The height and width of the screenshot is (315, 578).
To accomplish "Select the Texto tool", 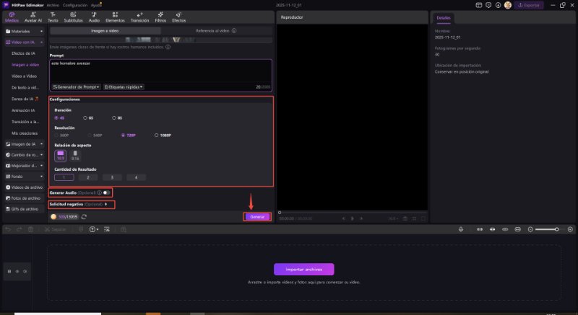I will [x=53, y=17].
